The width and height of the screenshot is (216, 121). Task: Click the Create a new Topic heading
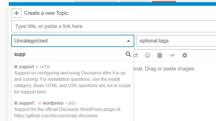tap(46, 13)
